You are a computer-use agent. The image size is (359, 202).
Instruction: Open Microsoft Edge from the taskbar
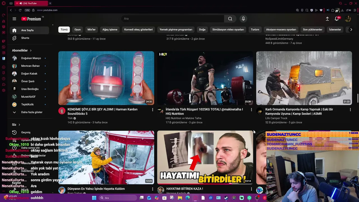[187, 198]
